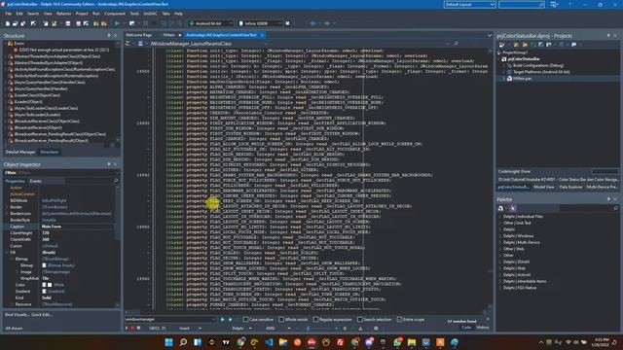Toggle the Whole words checkbox
Image resolution: width=623 pixels, height=350 pixels.
(x=281, y=320)
